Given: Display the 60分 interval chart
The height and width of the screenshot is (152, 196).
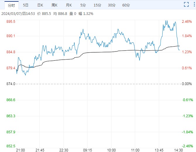Looking at the screenshot, I should click(126, 5).
